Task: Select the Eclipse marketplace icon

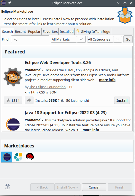Action: pos(7,157)
